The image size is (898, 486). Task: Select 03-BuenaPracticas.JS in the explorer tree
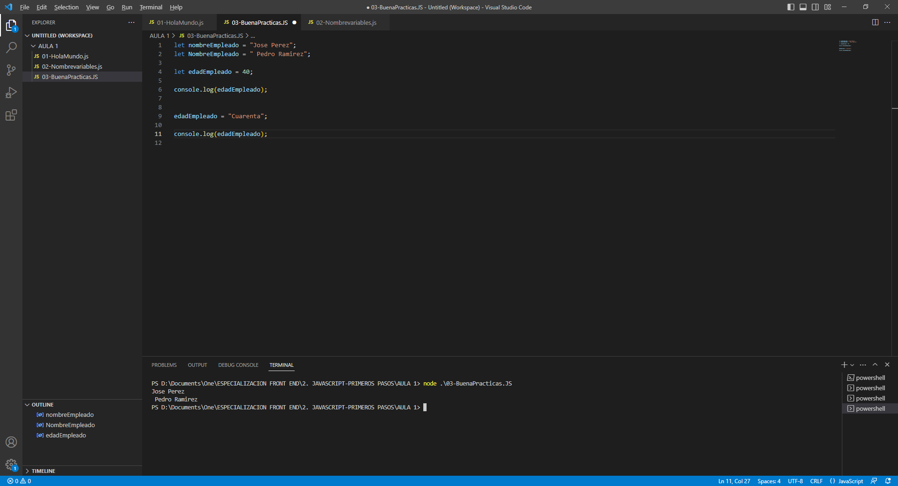[70, 77]
